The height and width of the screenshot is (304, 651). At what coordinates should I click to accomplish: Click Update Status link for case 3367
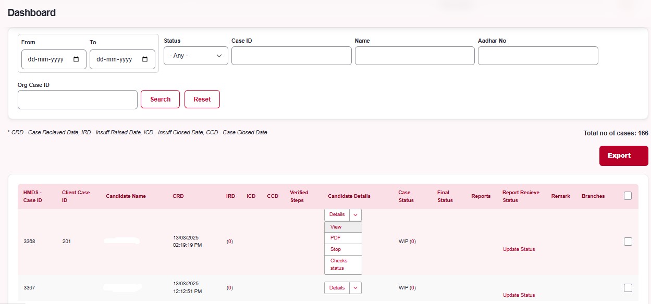(x=519, y=295)
